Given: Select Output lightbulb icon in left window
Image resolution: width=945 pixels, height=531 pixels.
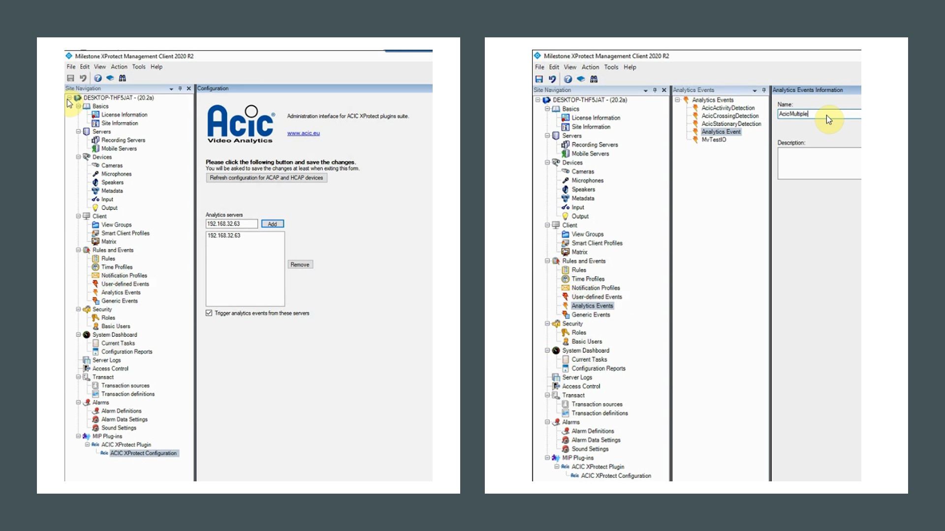Looking at the screenshot, I should click(x=95, y=207).
